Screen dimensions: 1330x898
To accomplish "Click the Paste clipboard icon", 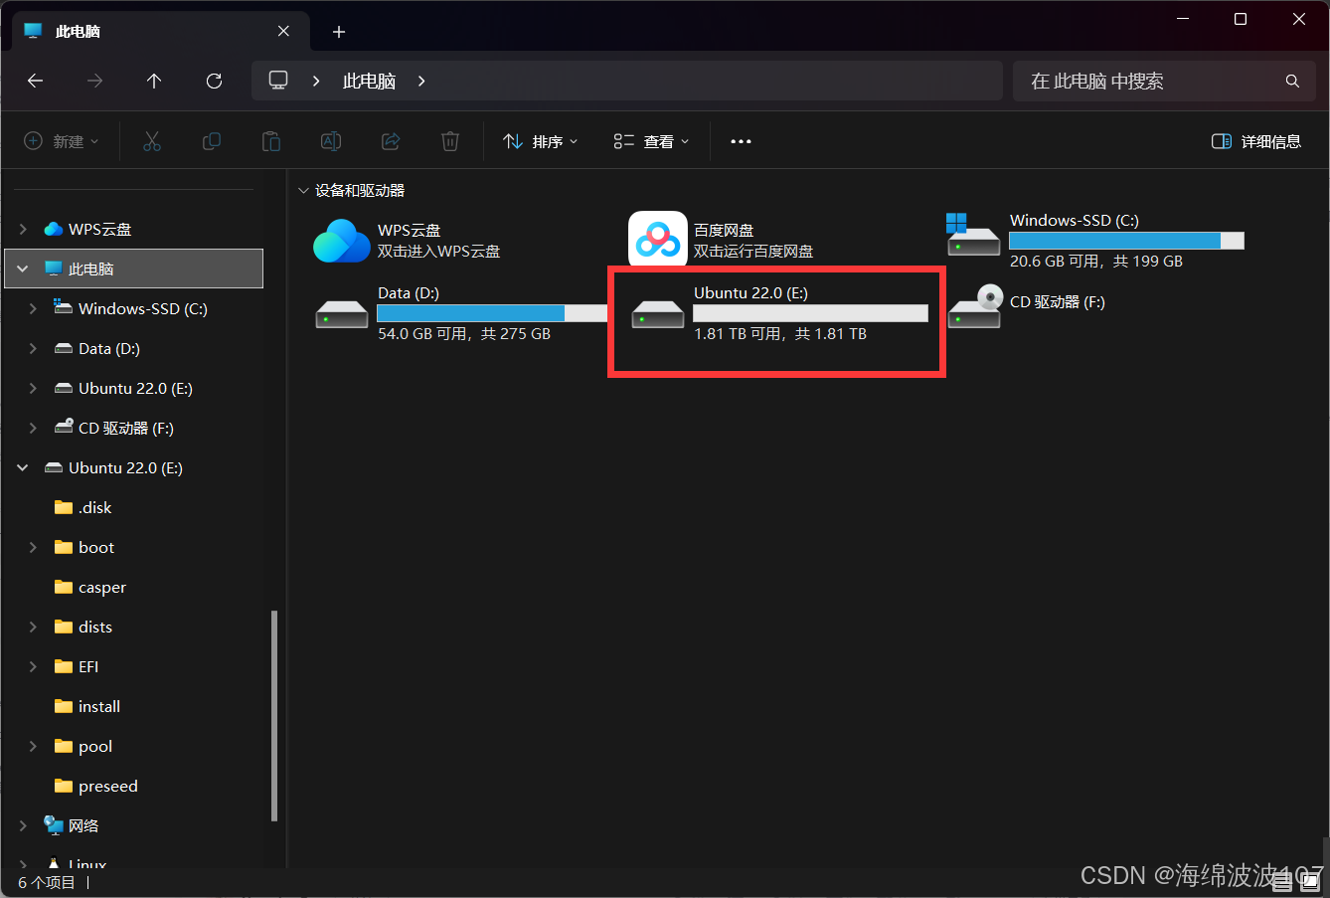I will (271, 141).
